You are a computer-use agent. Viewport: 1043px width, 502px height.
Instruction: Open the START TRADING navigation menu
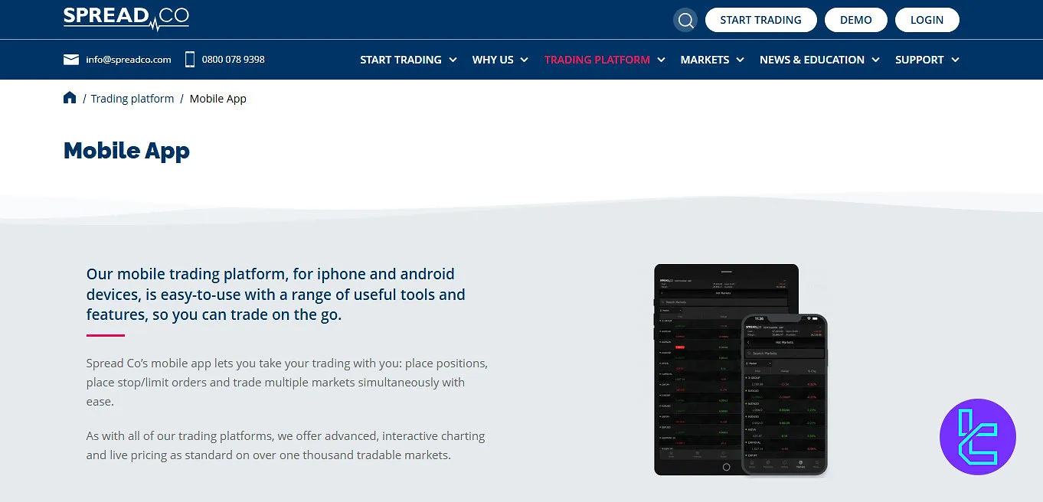pyautogui.click(x=401, y=60)
